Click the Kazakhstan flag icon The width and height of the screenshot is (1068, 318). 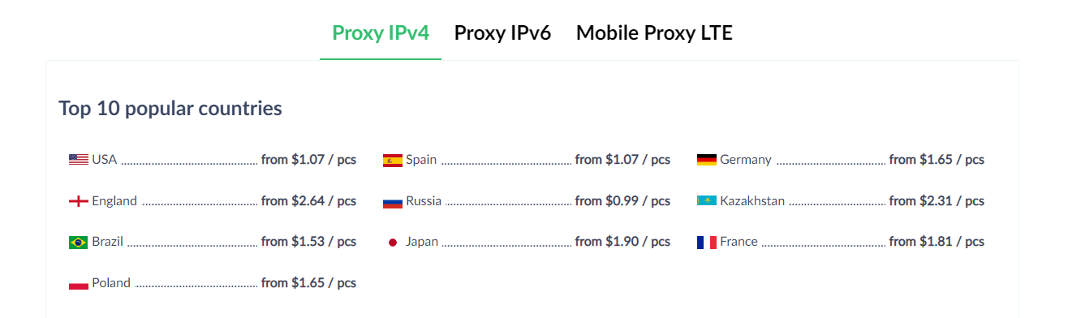point(707,200)
